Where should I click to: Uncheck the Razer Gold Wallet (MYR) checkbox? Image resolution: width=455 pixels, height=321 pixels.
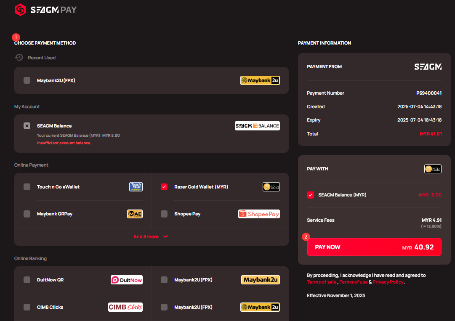(x=164, y=187)
